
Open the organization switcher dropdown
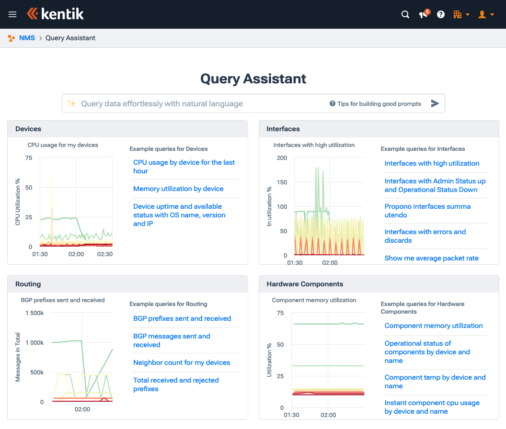461,14
